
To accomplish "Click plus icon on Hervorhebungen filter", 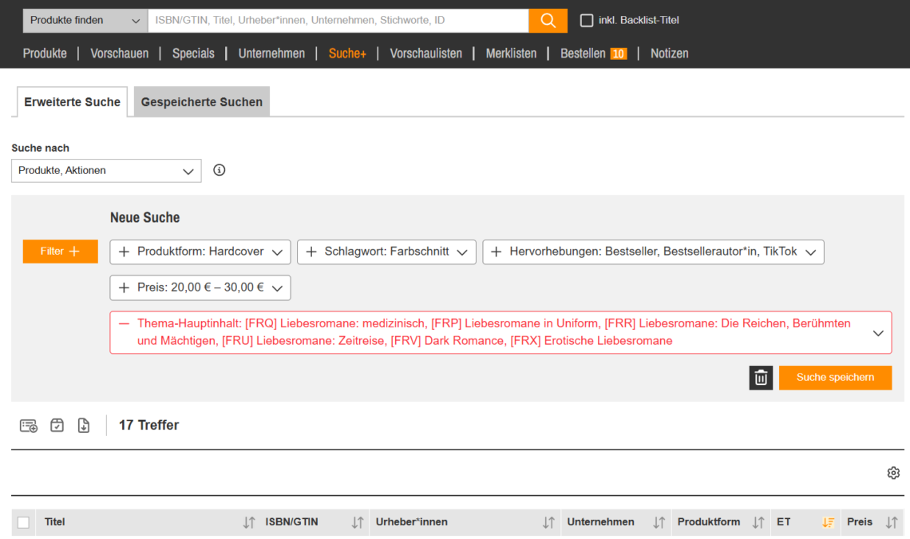I will point(497,252).
